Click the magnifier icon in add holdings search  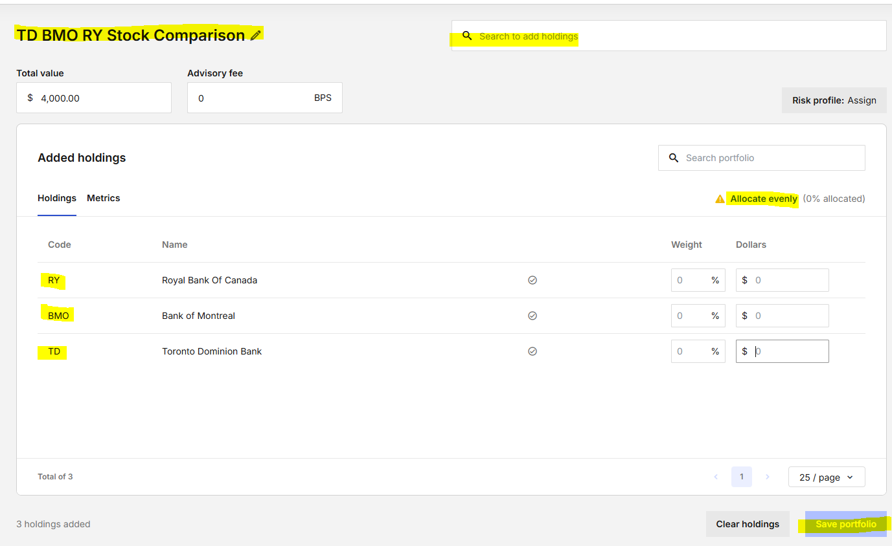point(467,36)
